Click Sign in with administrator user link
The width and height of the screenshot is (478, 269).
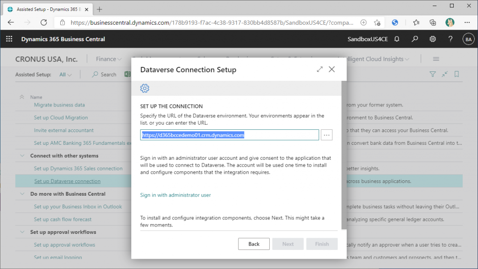pyautogui.click(x=176, y=195)
